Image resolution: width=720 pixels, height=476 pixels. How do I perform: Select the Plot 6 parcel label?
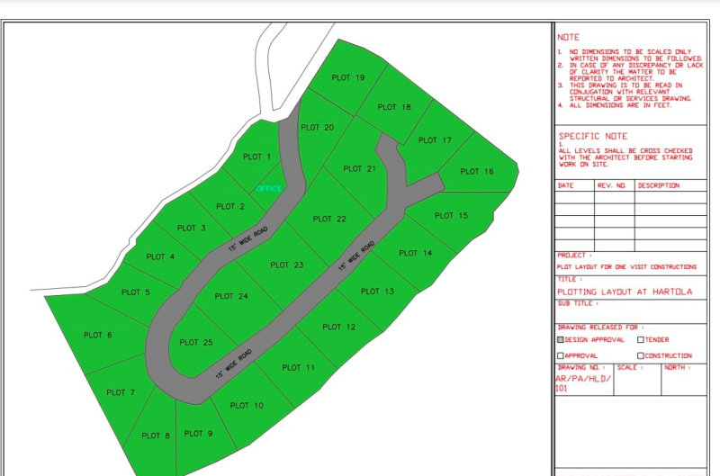coord(98,335)
